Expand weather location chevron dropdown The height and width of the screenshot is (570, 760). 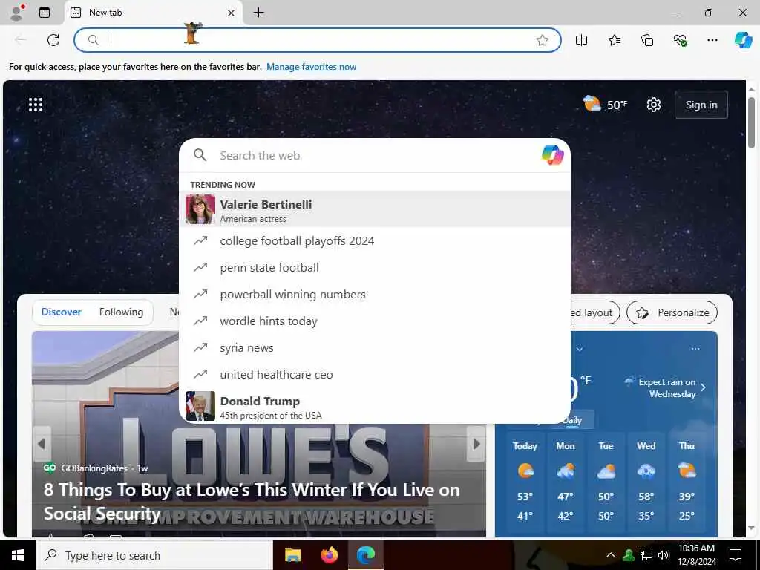(x=579, y=349)
